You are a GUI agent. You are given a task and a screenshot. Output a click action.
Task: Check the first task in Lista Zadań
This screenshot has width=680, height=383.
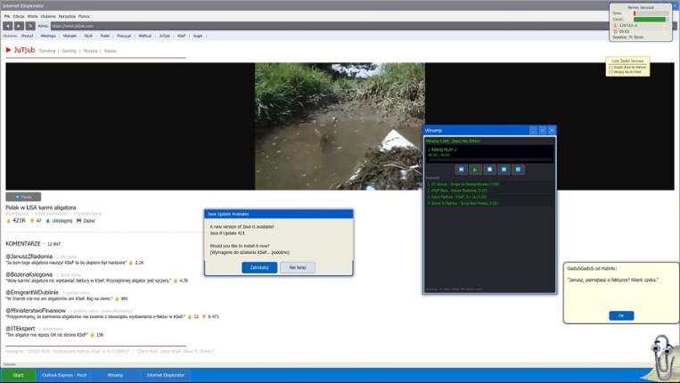click(610, 67)
